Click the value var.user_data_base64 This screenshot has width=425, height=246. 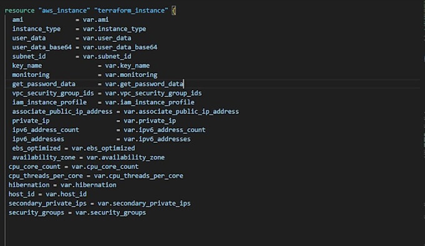pos(120,47)
